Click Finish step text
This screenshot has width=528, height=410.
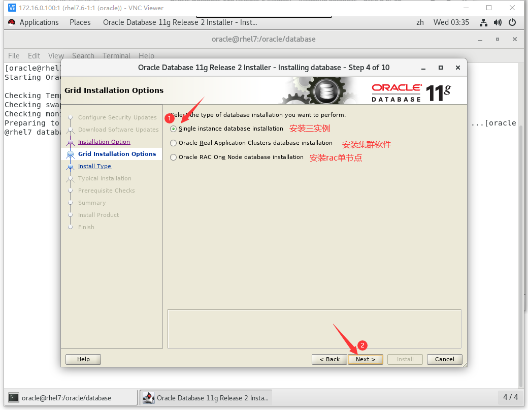(86, 227)
